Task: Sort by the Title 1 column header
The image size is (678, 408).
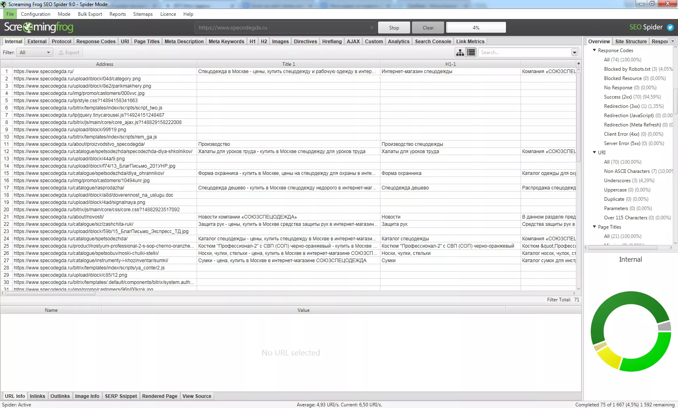Action: (x=288, y=64)
